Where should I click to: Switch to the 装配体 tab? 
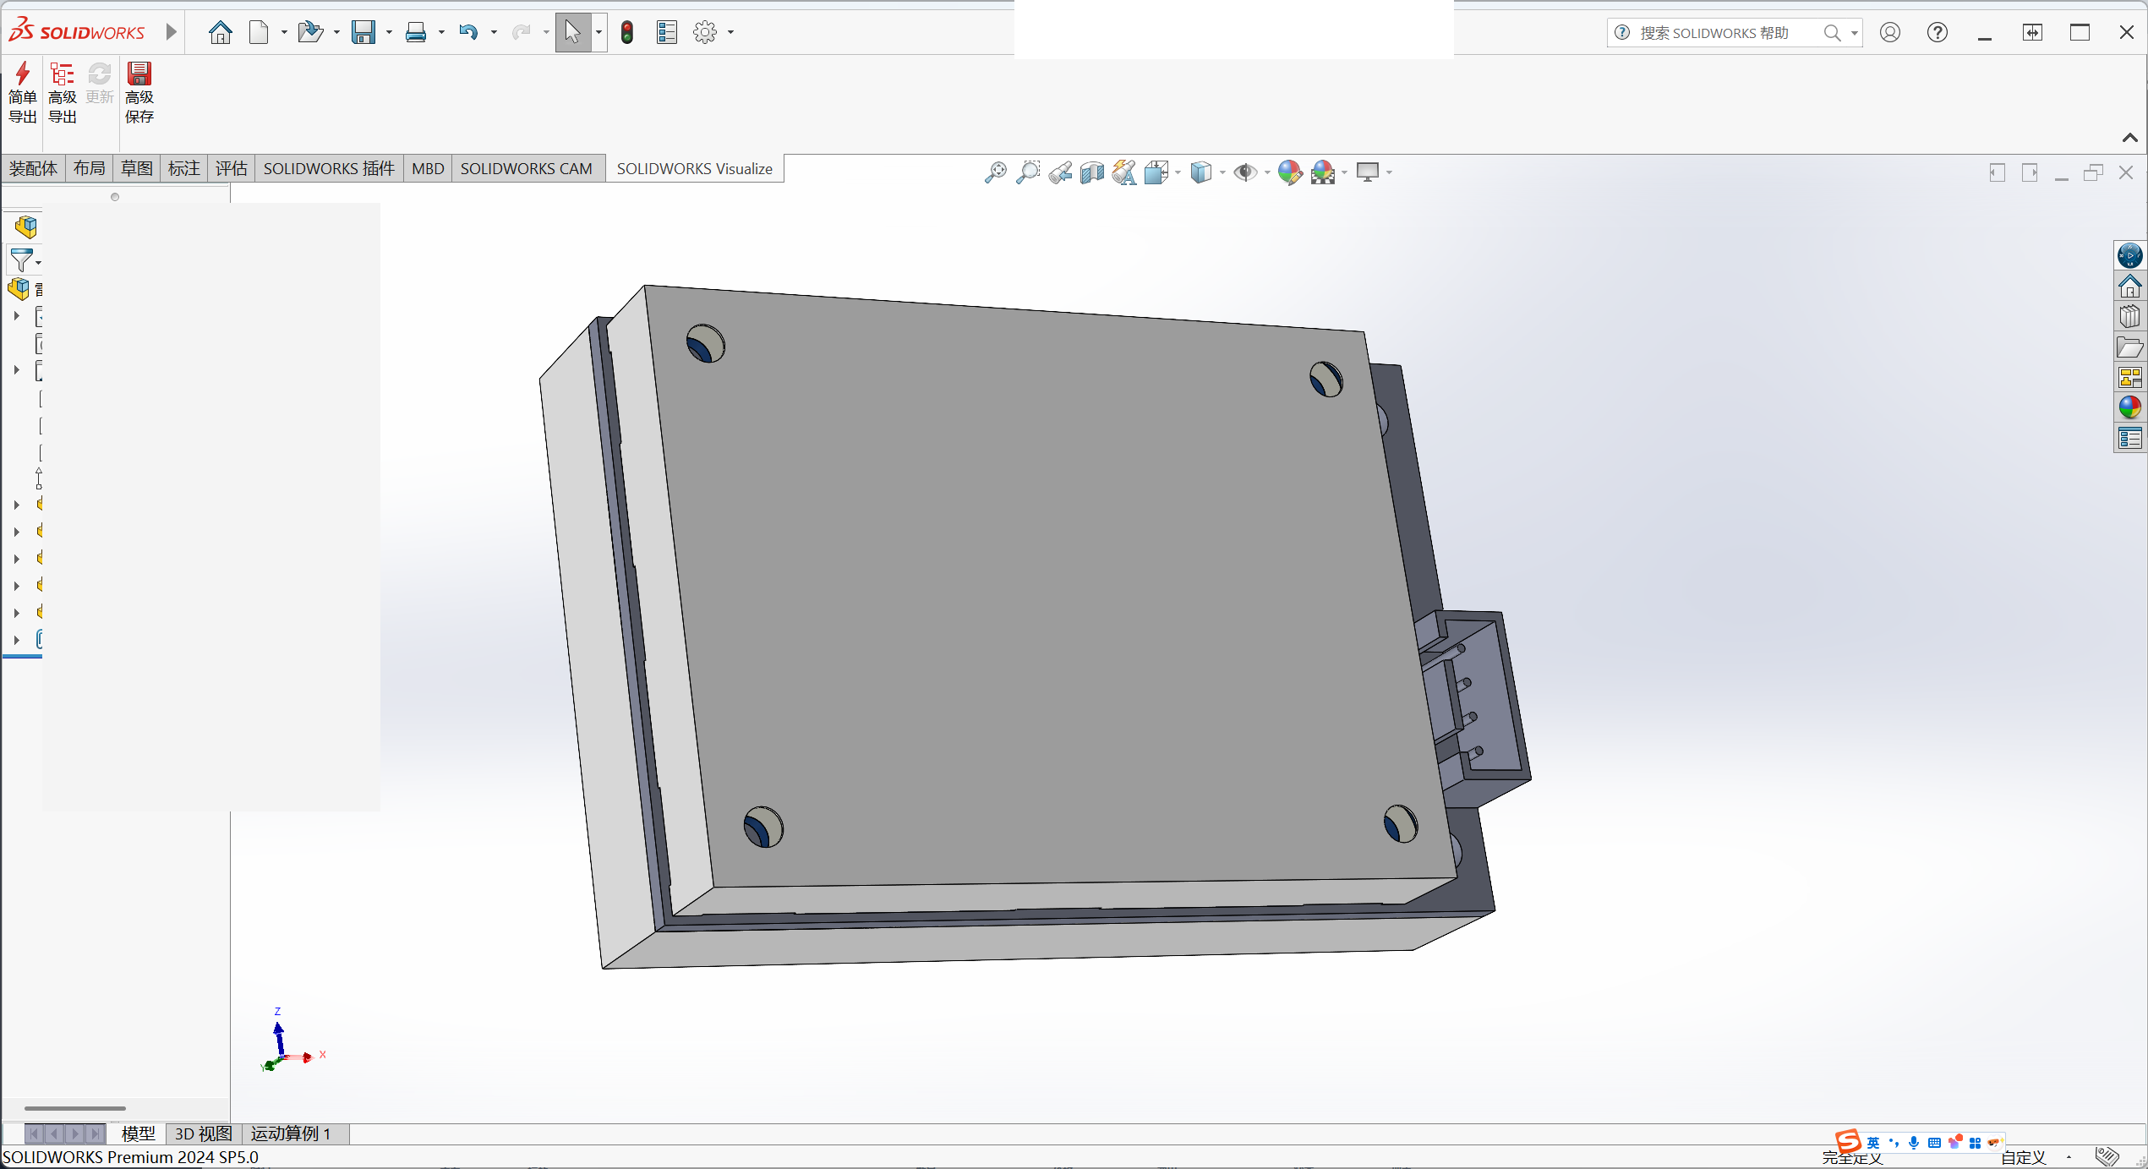(x=33, y=168)
